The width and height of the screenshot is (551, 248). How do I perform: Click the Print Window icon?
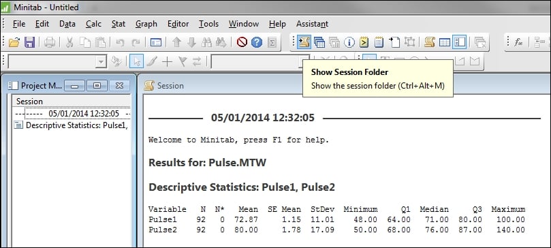(x=50, y=42)
